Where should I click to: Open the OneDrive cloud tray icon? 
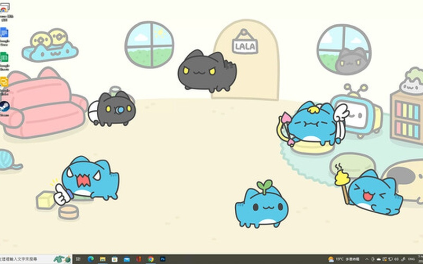[x=379, y=259]
